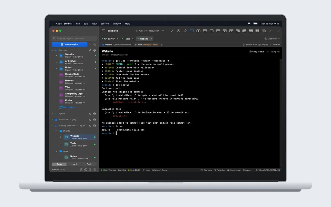Toggle Worktree in the path bar
The width and height of the screenshot is (331, 207).
pyautogui.click(x=275, y=45)
